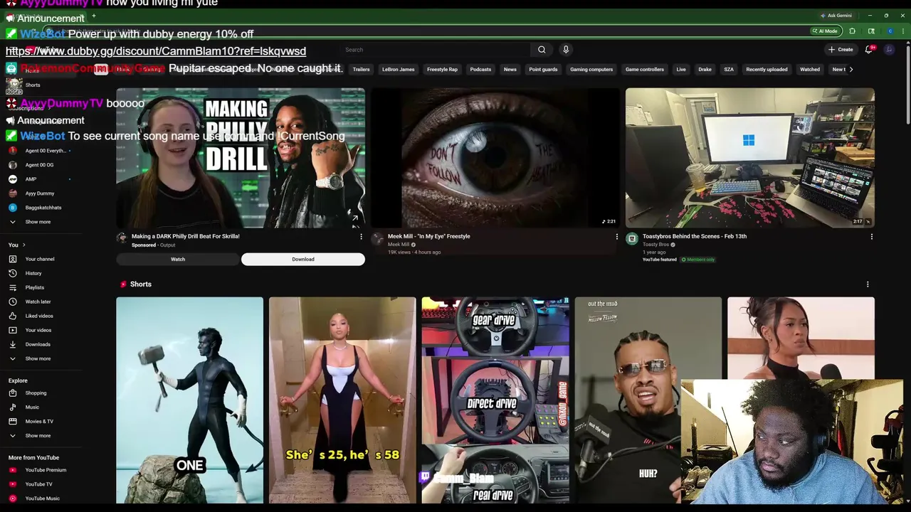Open Meek Mill In My Eye Freestyle title
Screen dimensions: 911x512
click(429, 236)
